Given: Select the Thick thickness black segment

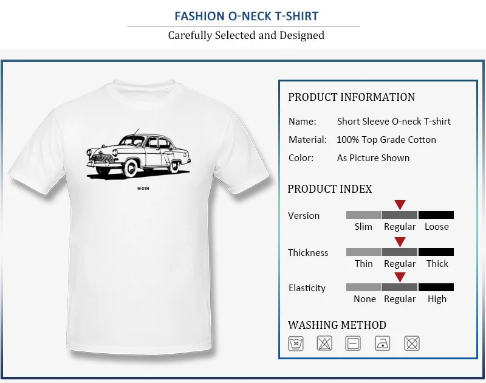Looking at the screenshot, I should [x=436, y=252].
